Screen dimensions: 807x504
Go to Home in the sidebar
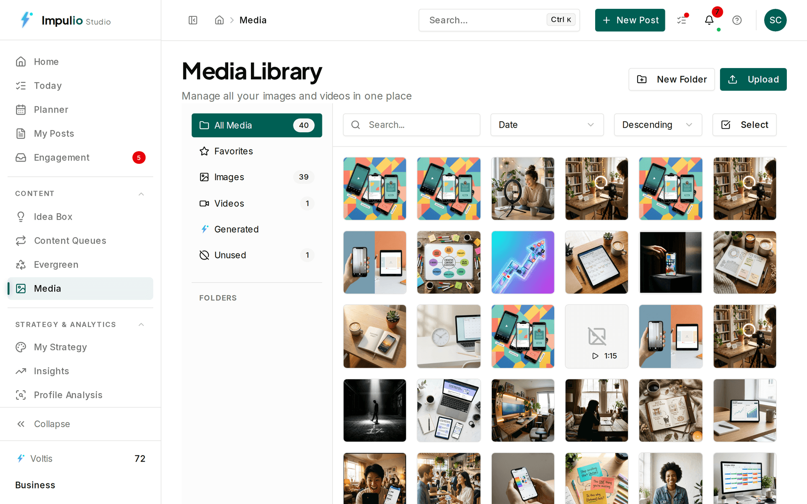pos(80,62)
